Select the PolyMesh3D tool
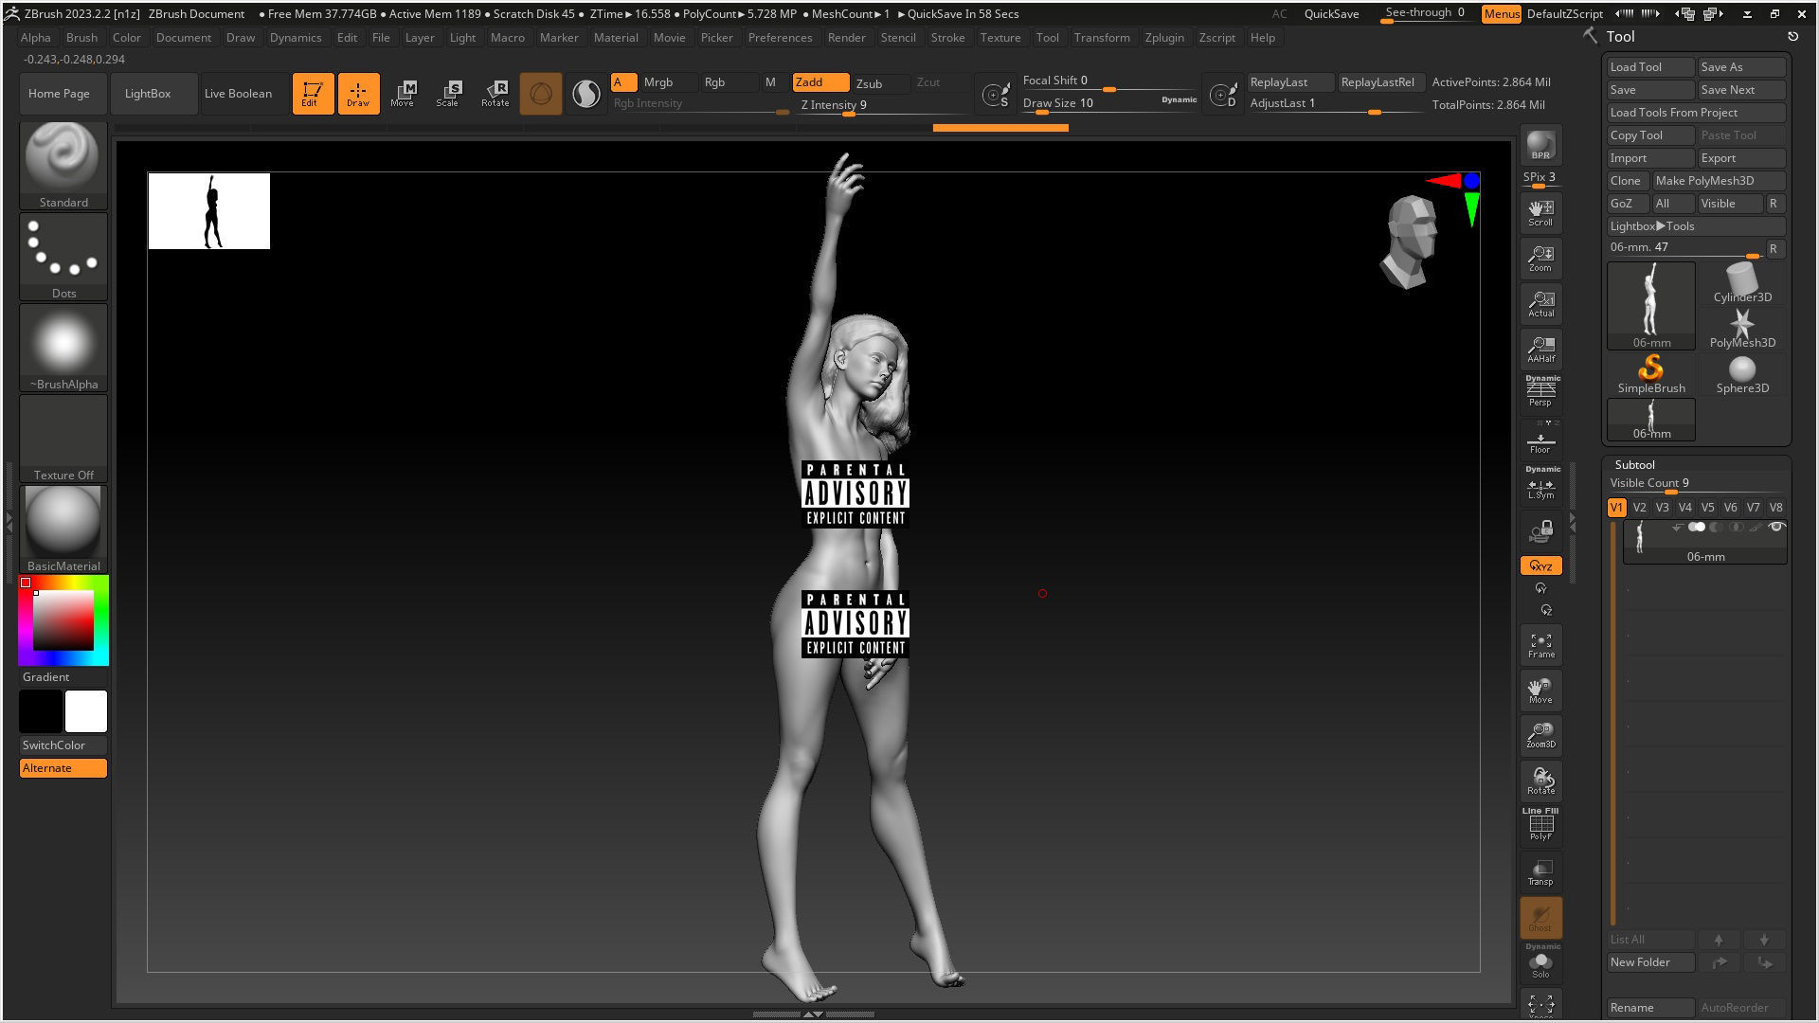 pos(1742,329)
